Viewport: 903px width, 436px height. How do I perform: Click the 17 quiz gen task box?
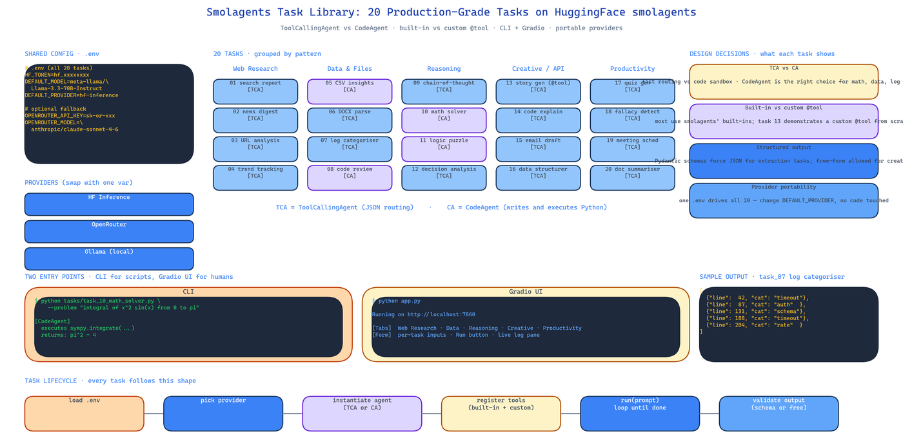(x=632, y=91)
